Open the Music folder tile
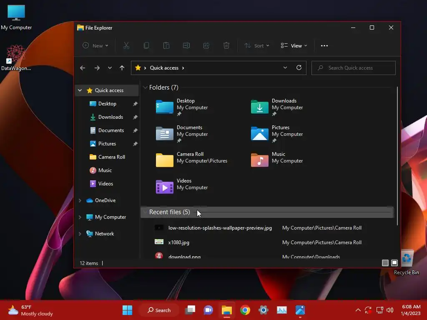This screenshot has width=427, height=320. tap(277, 160)
